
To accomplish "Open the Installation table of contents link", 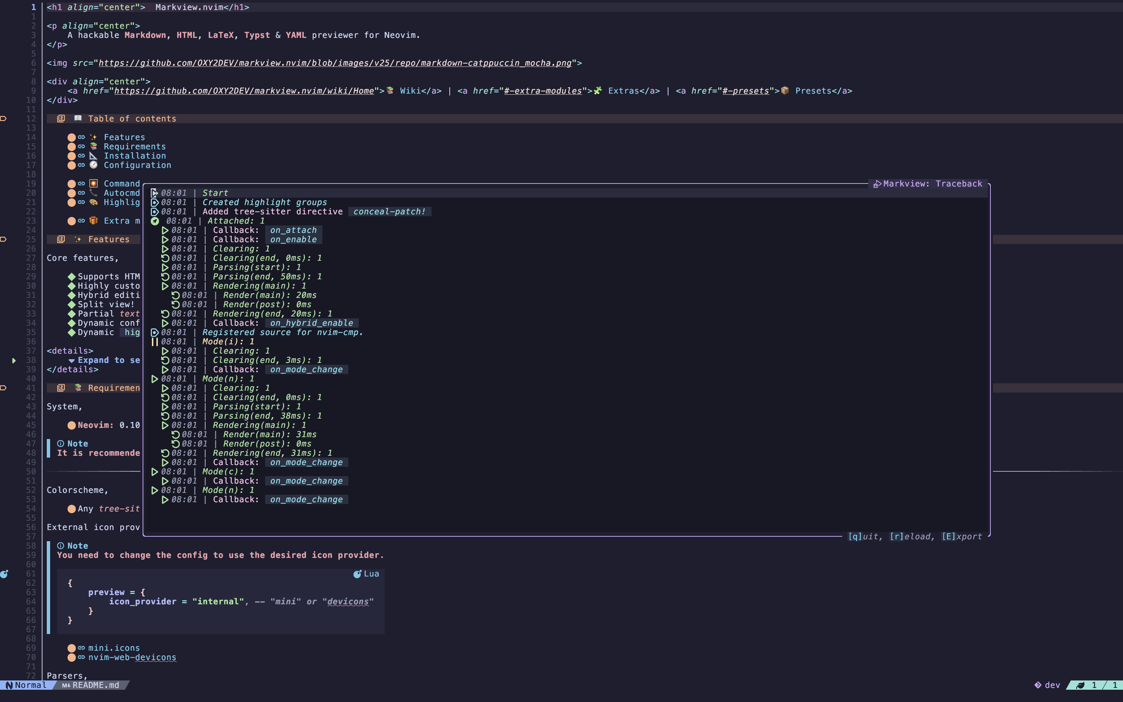I will 134,156.
